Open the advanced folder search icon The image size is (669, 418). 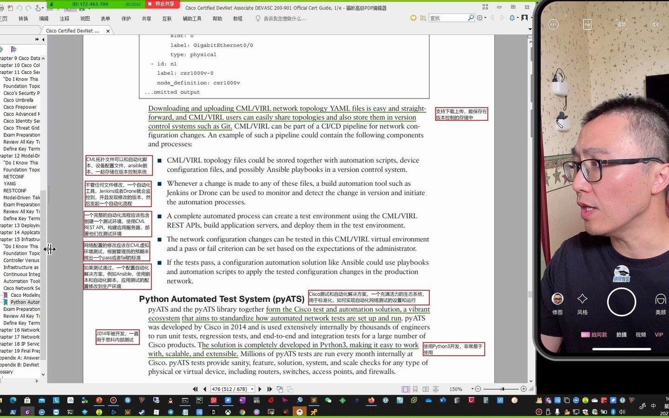coord(423,18)
